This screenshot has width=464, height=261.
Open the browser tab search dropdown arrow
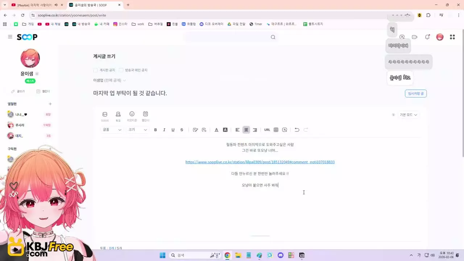tap(5, 5)
